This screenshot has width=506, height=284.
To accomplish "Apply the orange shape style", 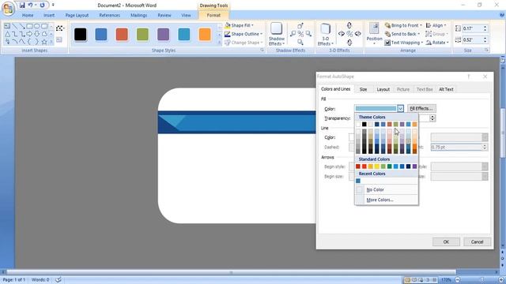I will click(205, 35).
